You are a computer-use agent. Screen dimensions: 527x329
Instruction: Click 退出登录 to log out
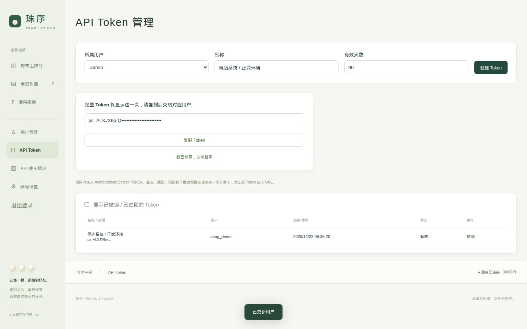(22, 205)
